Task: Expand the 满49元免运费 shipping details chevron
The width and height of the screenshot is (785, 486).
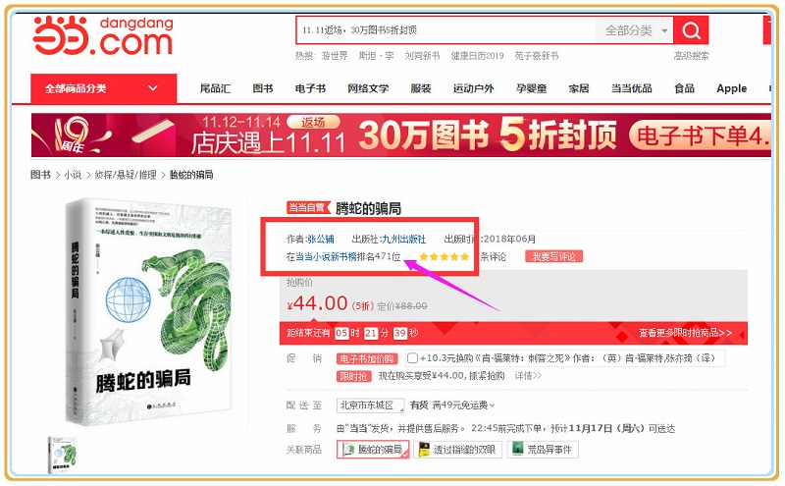Action: (493, 405)
